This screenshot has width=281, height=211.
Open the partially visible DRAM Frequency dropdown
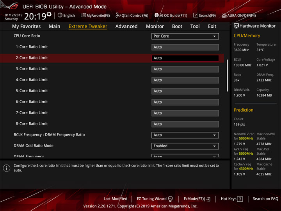point(185,156)
